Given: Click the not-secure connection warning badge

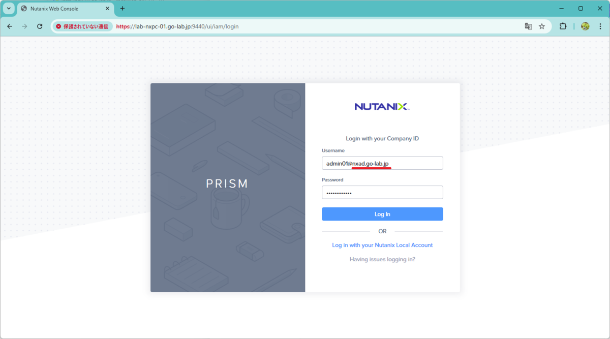Looking at the screenshot, I should click(82, 26).
